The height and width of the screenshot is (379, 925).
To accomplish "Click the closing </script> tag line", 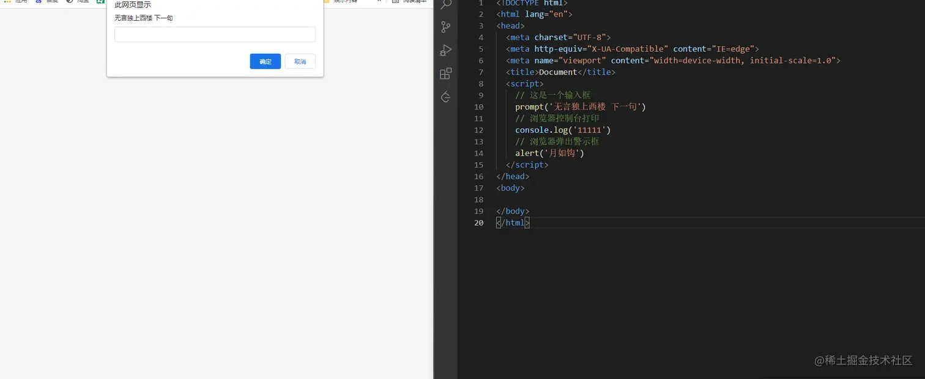I will coord(527,165).
